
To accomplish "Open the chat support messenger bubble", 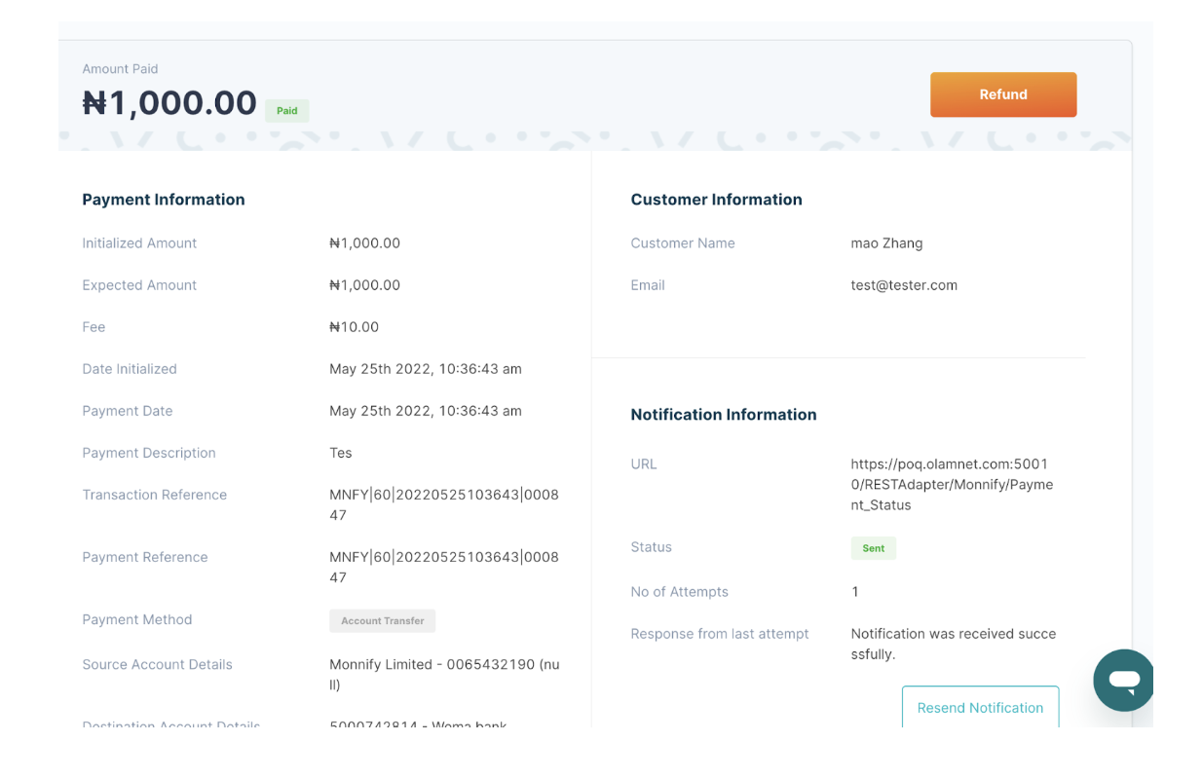I will coord(1123,680).
